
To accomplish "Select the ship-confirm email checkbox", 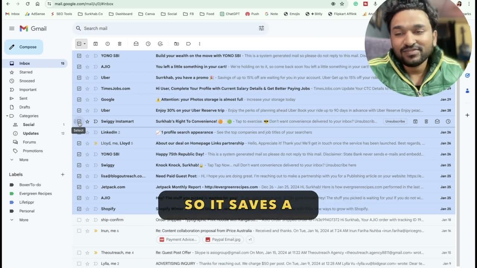I will 79,220.
